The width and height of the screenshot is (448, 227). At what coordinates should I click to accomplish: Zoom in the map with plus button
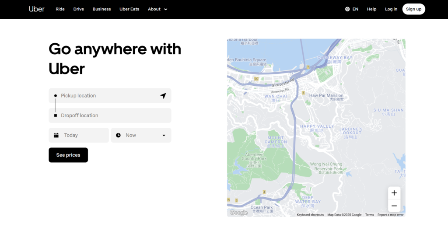tap(394, 193)
